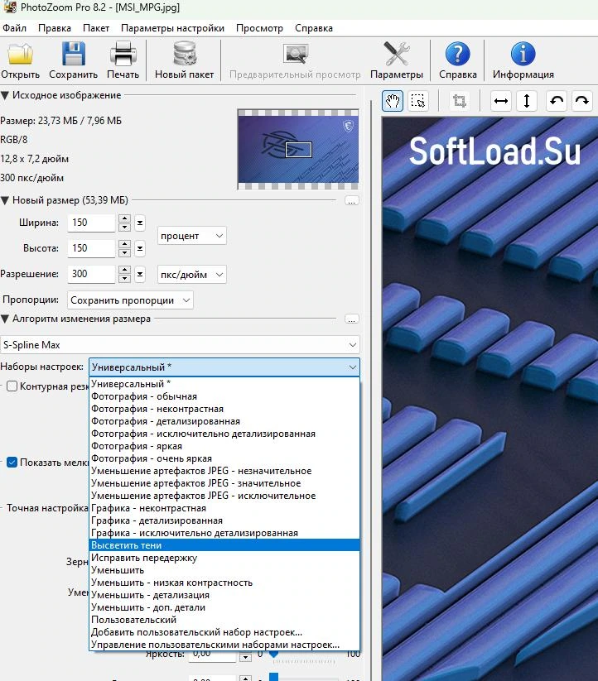598x681 pixels.
Task: Rotate the image counterclockwise
Action: [557, 101]
